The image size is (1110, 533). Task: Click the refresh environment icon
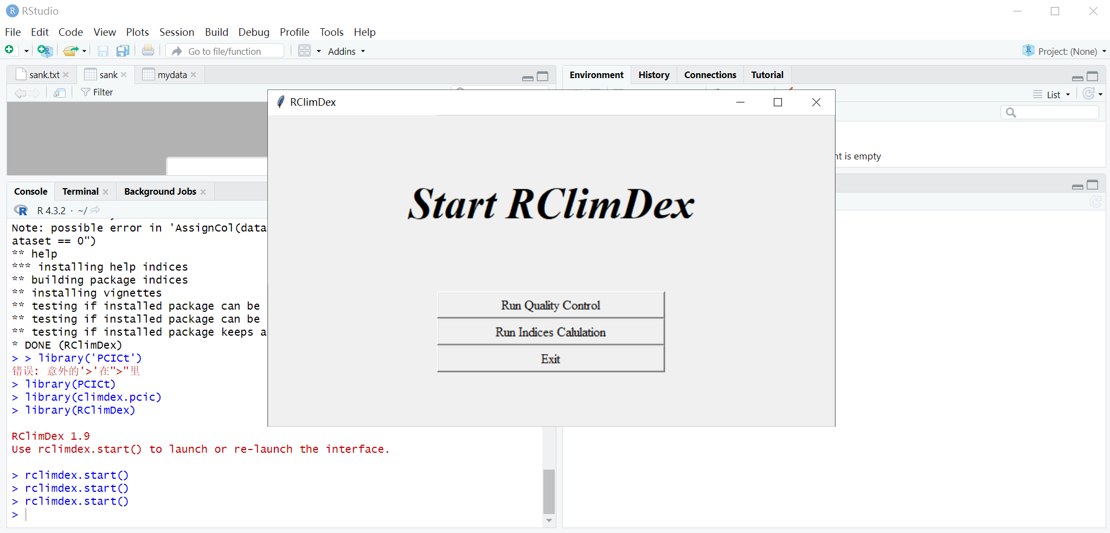[1088, 94]
